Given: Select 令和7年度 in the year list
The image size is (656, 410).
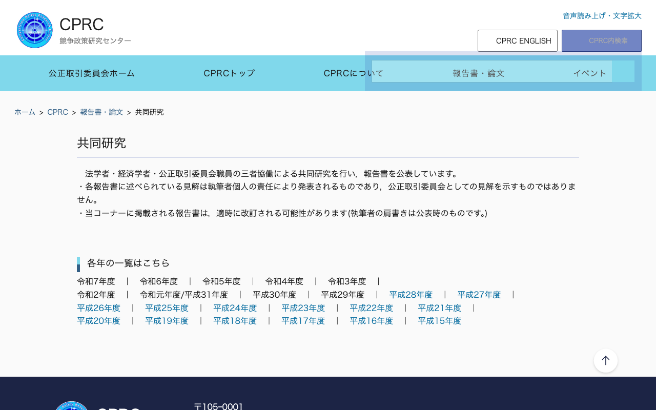Looking at the screenshot, I should 96,281.
